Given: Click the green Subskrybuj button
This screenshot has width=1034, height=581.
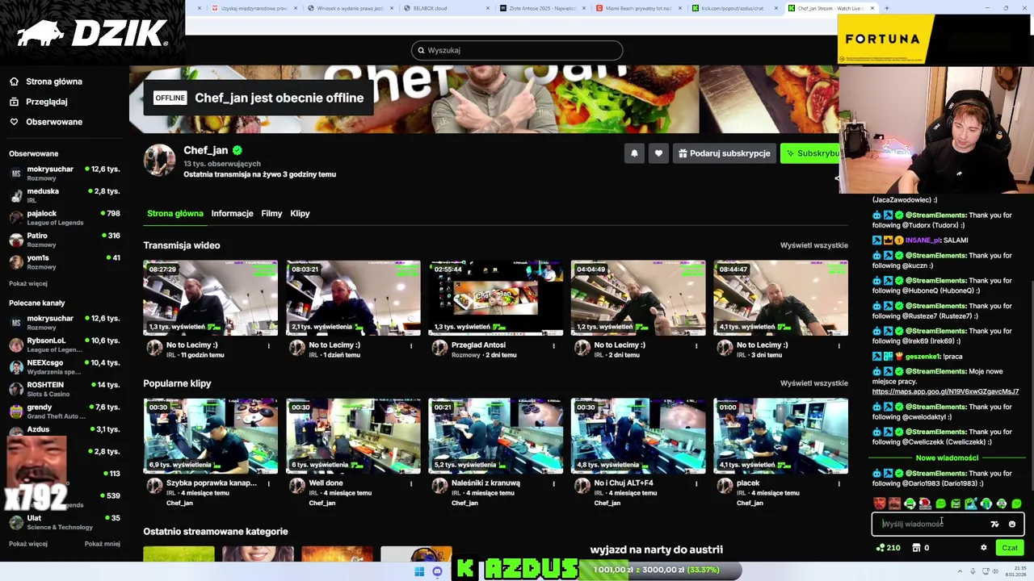Looking at the screenshot, I should (x=810, y=153).
